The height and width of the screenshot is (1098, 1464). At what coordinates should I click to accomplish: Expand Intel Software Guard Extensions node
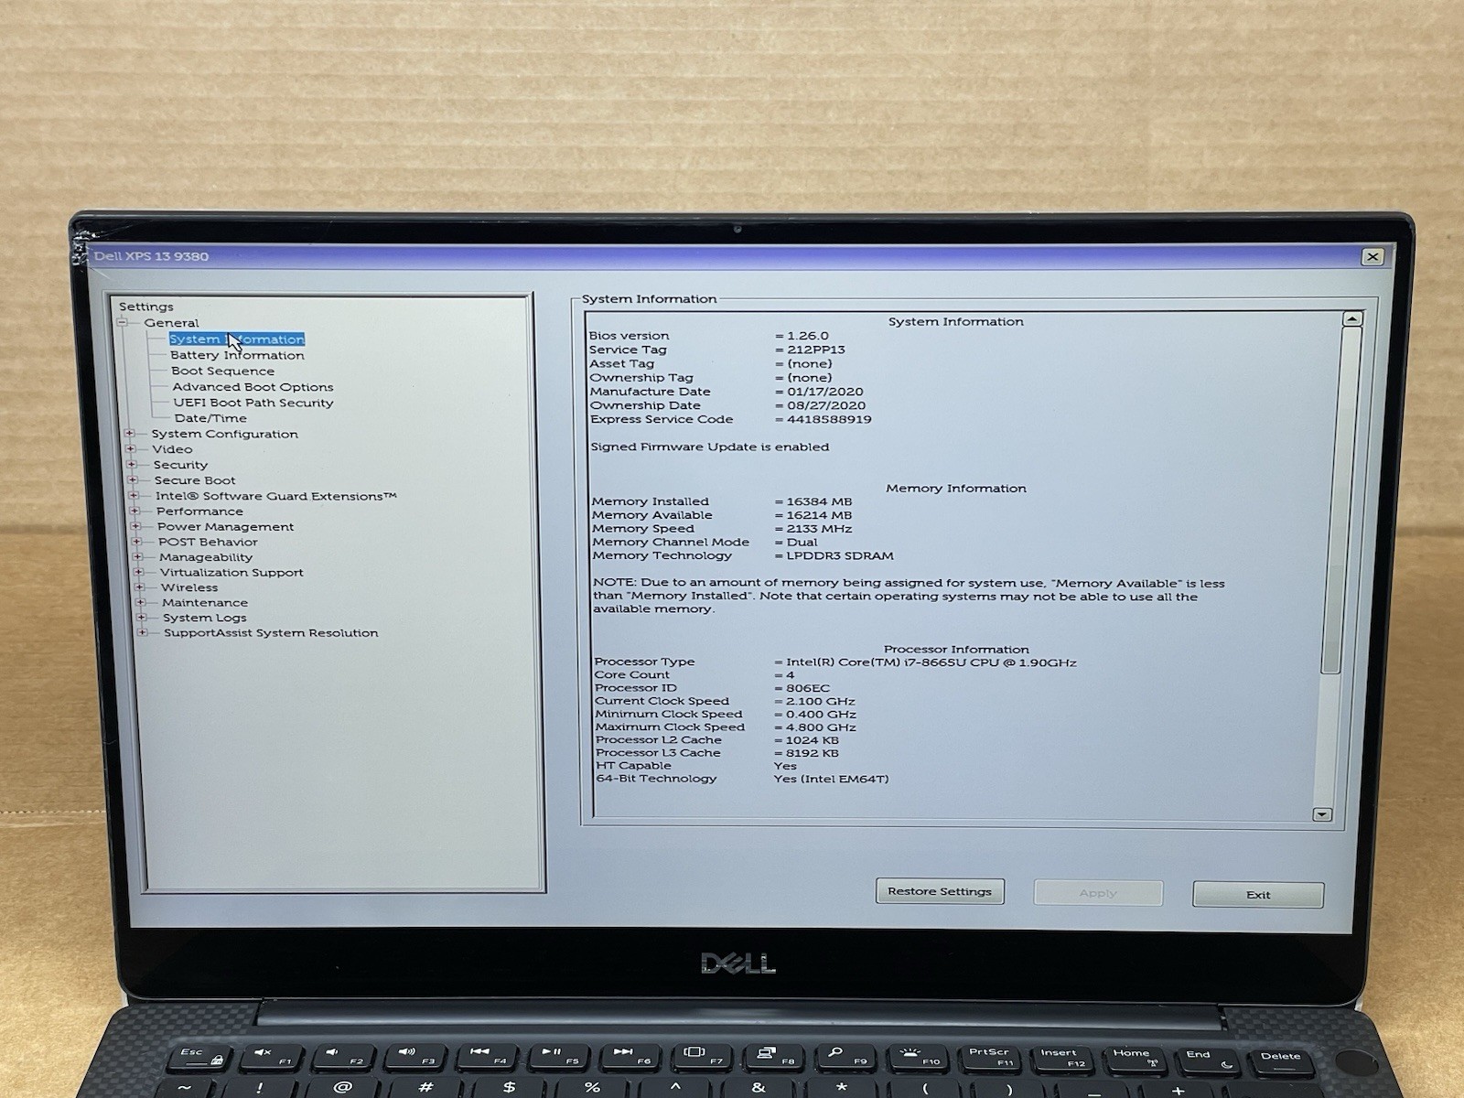click(x=133, y=496)
